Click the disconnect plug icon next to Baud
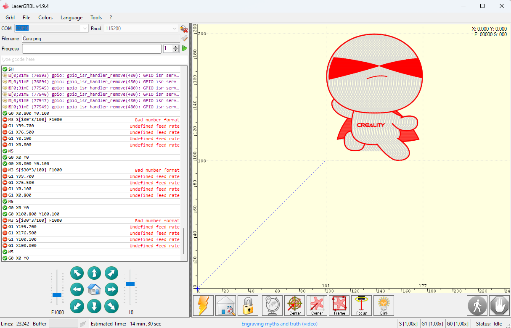Image resolution: width=511 pixels, height=328 pixels. tap(184, 29)
